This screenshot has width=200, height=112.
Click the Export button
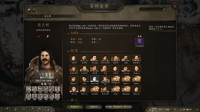click(75, 107)
